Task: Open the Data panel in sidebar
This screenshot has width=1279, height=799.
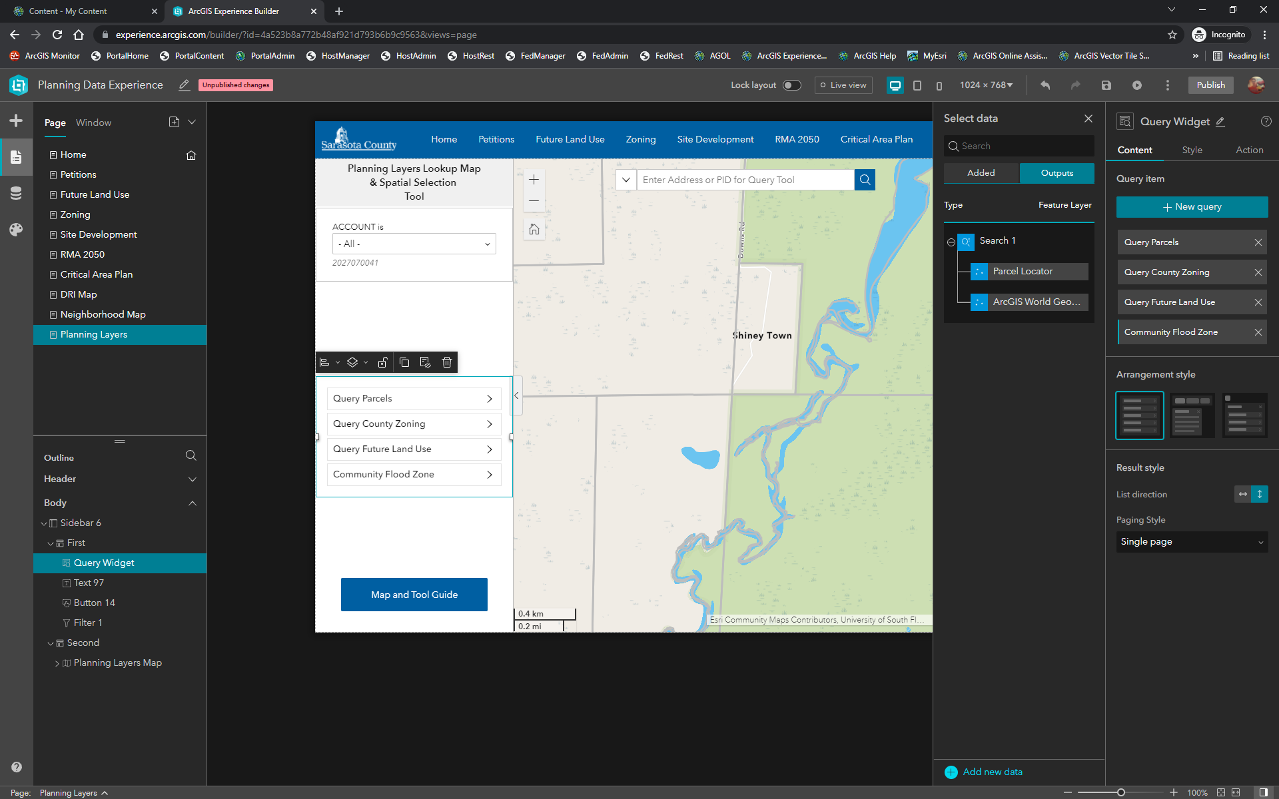Action: (16, 193)
